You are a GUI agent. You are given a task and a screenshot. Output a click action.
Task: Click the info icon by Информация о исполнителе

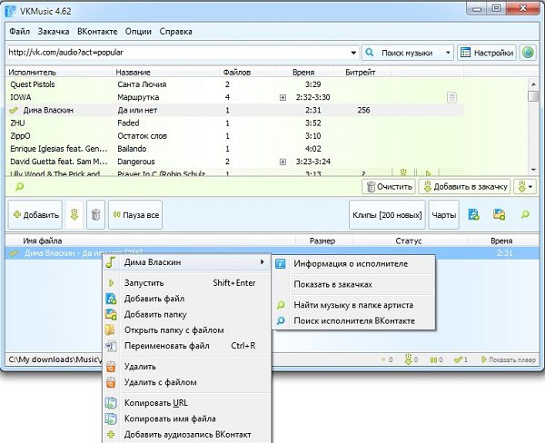pos(280,264)
